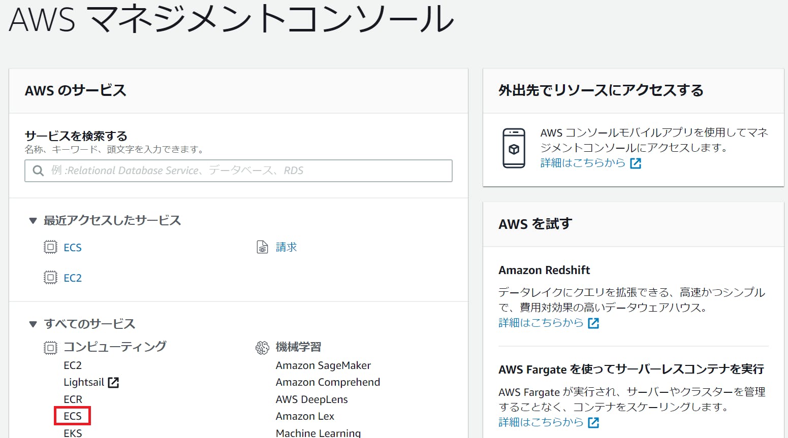
Task: Click the AWS Fargate serverless container heading
Action: pos(631,369)
